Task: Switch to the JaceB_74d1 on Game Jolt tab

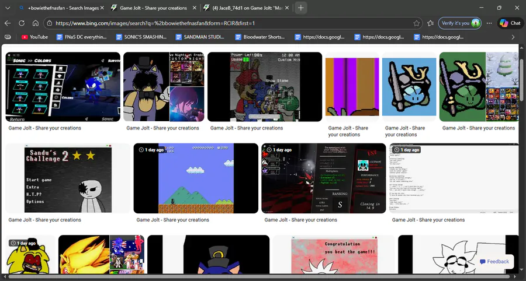Action: pos(246,8)
